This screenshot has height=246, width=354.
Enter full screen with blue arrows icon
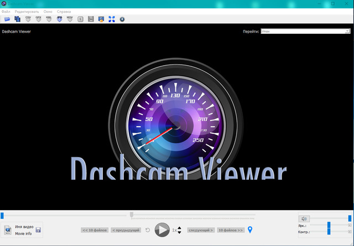(x=112, y=19)
